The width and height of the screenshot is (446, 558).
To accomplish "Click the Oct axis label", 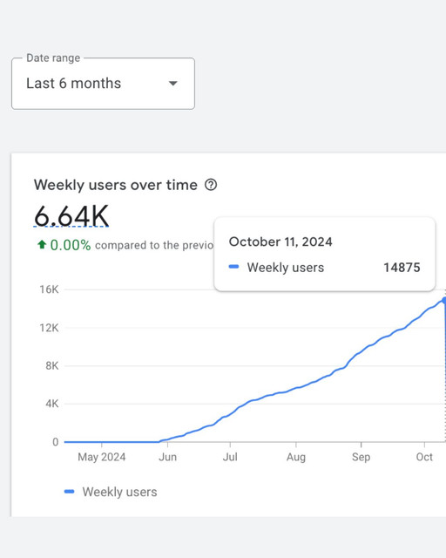I will [424, 457].
